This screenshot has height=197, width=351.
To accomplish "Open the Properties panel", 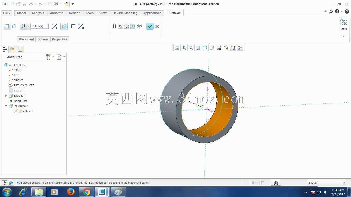I will (x=60, y=39).
